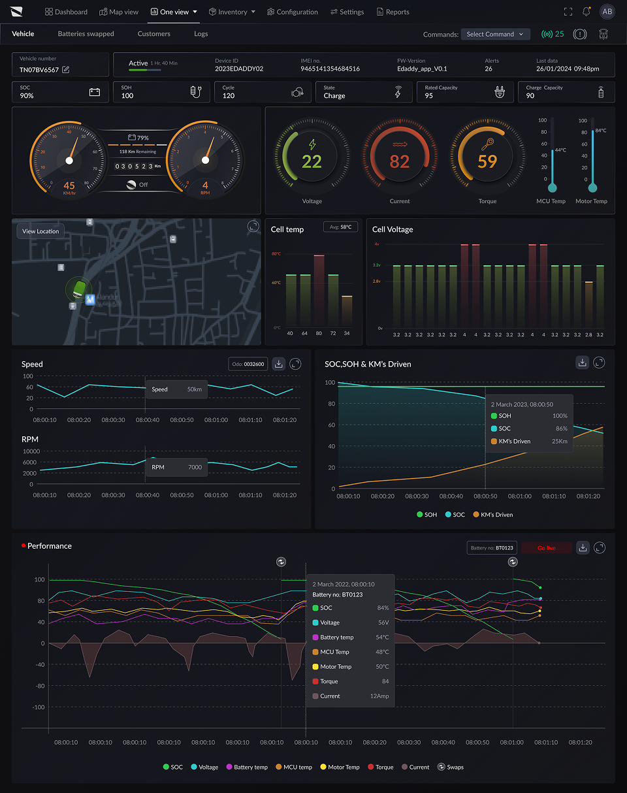This screenshot has width=627, height=793.
Task: Toggle KM's Driven series in legend
Action: (492, 515)
